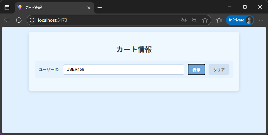Go back with the back arrow

coord(7,20)
